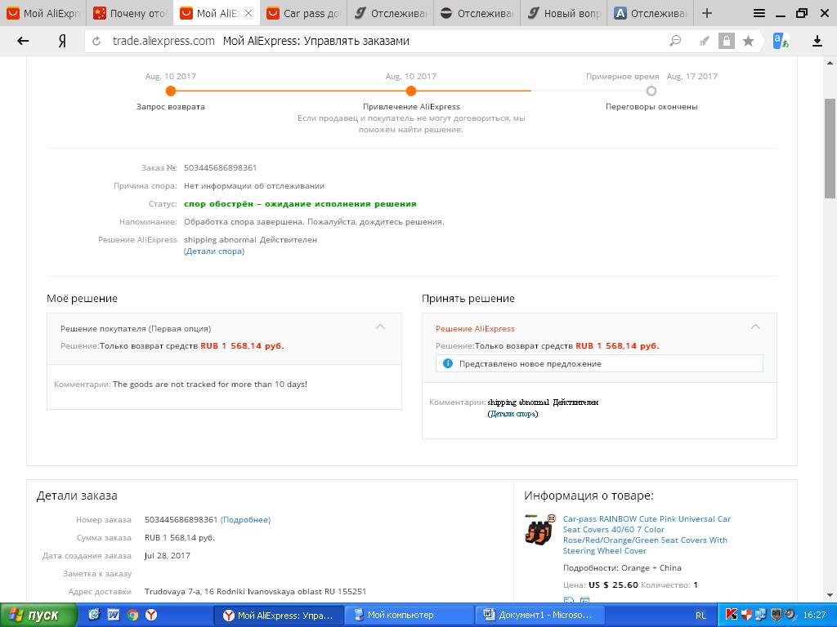Open the downloads arrow icon
This screenshot has width=837, height=627.
pos(817,41)
